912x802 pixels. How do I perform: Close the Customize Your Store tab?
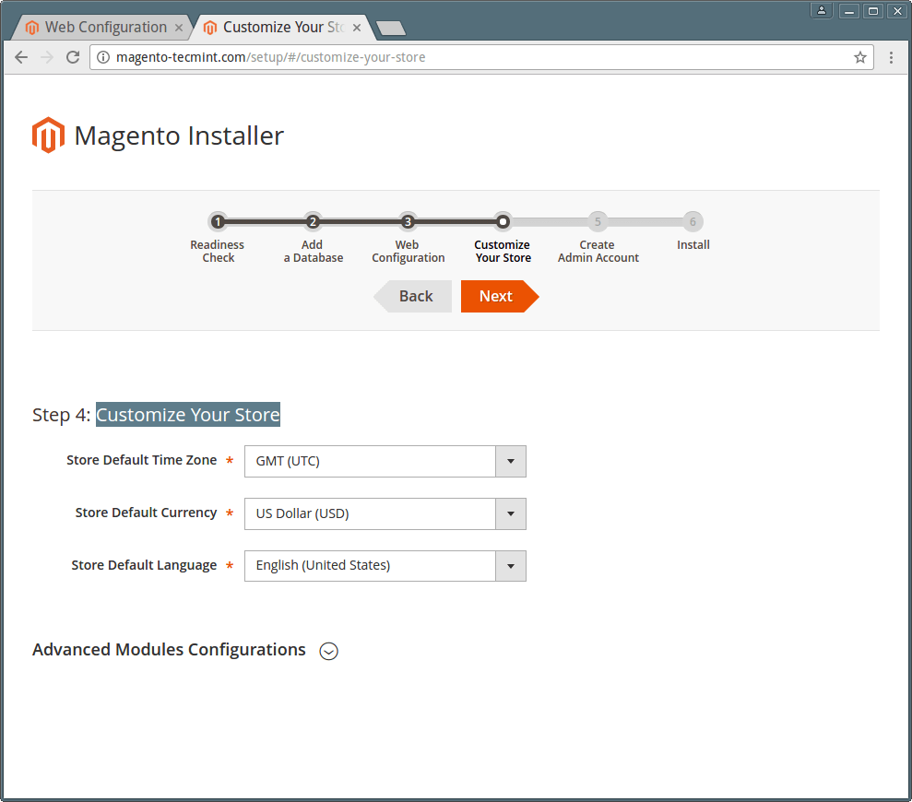coord(357,28)
